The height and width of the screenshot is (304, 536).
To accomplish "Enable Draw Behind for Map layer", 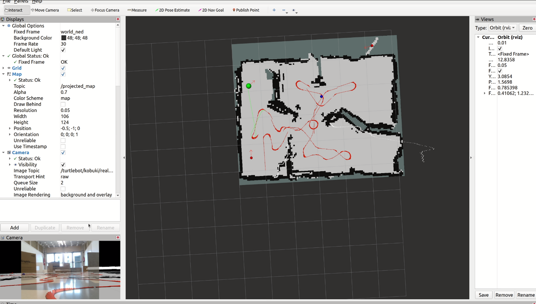I will pyautogui.click(x=63, y=104).
